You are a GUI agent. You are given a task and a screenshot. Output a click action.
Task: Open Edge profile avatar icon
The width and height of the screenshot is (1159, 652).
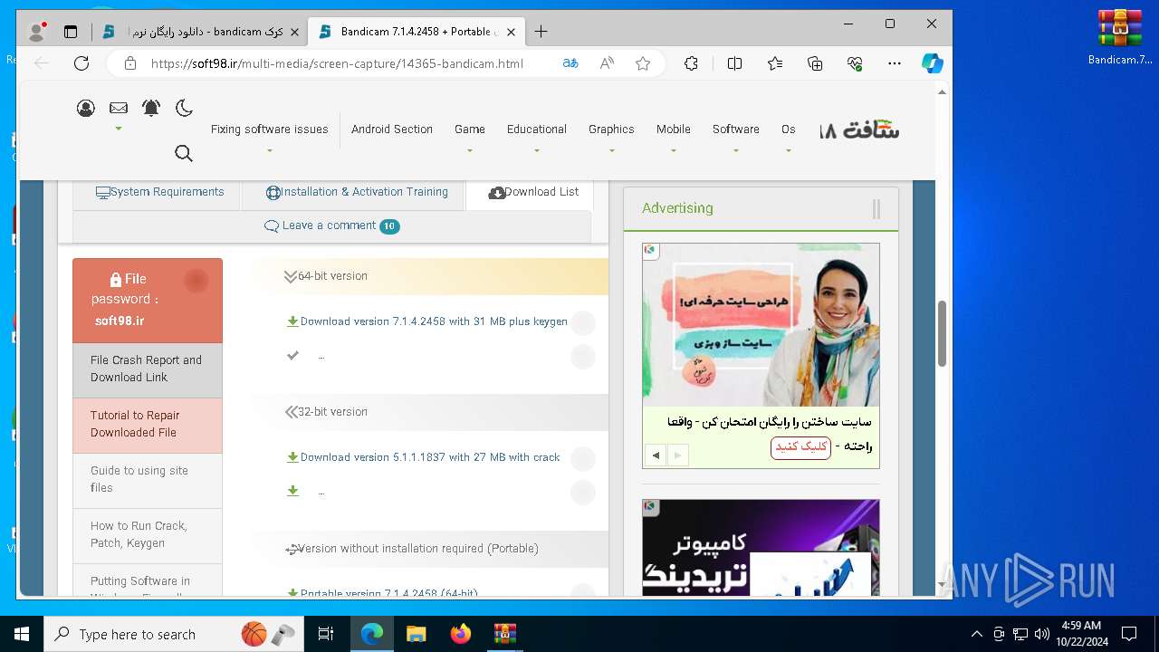click(x=37, y=32)
